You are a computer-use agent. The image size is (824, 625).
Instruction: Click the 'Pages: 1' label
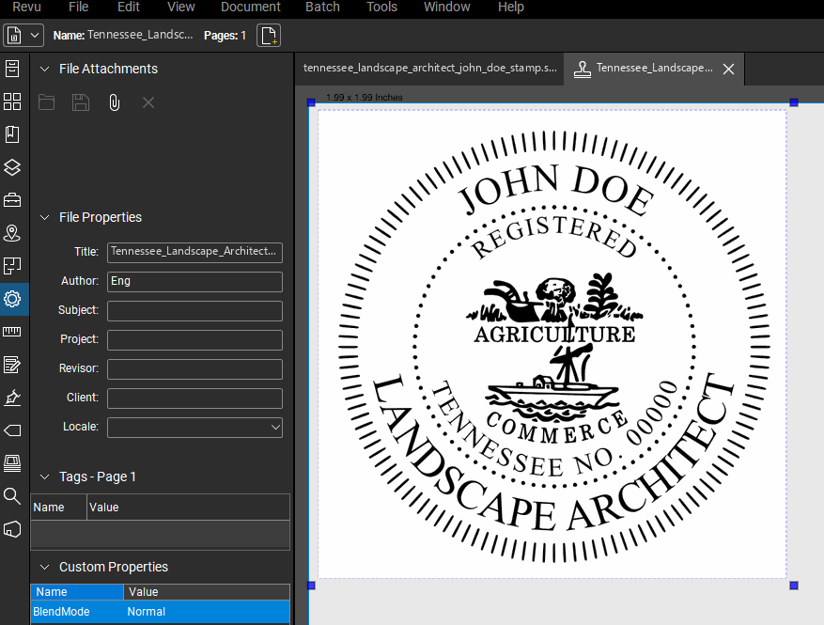pos(225,35)
